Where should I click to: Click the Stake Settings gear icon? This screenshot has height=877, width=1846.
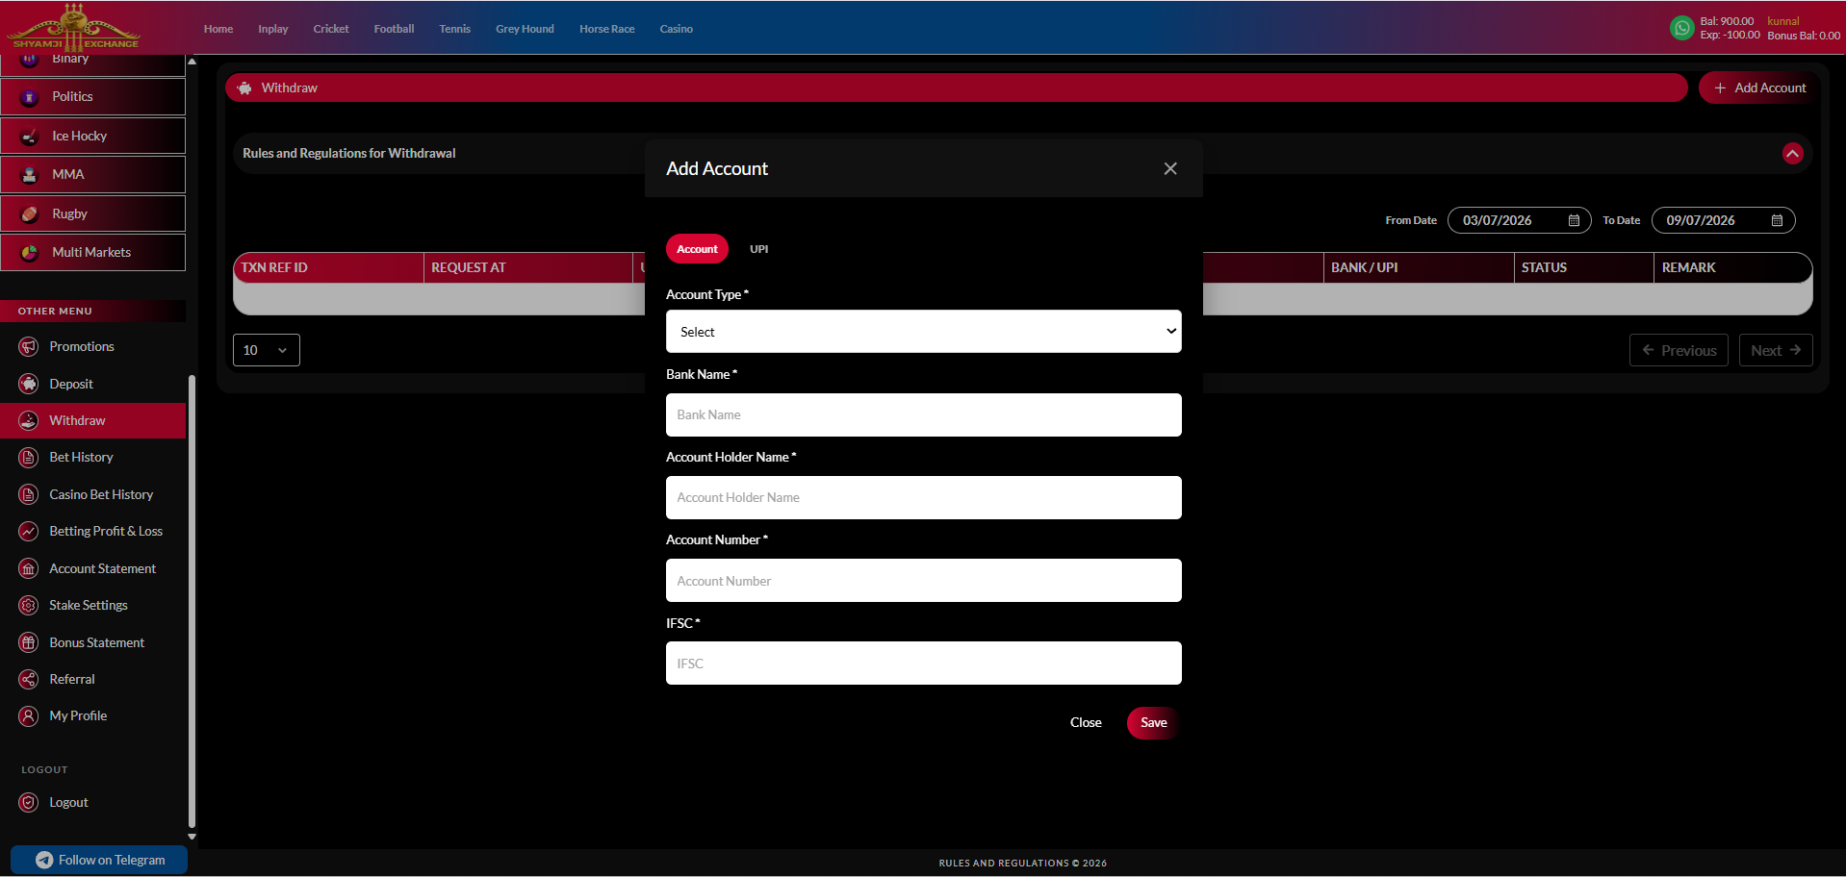point(29,606)
